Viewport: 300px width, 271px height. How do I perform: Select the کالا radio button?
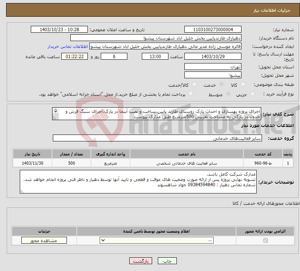[x=243, y=84]
